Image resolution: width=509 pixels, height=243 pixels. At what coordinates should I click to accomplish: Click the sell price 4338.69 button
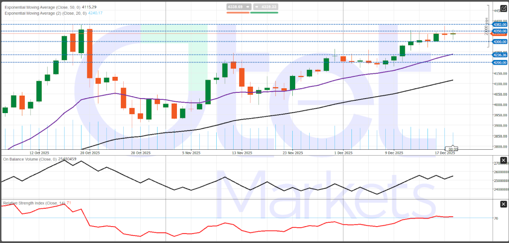(238, 6)
